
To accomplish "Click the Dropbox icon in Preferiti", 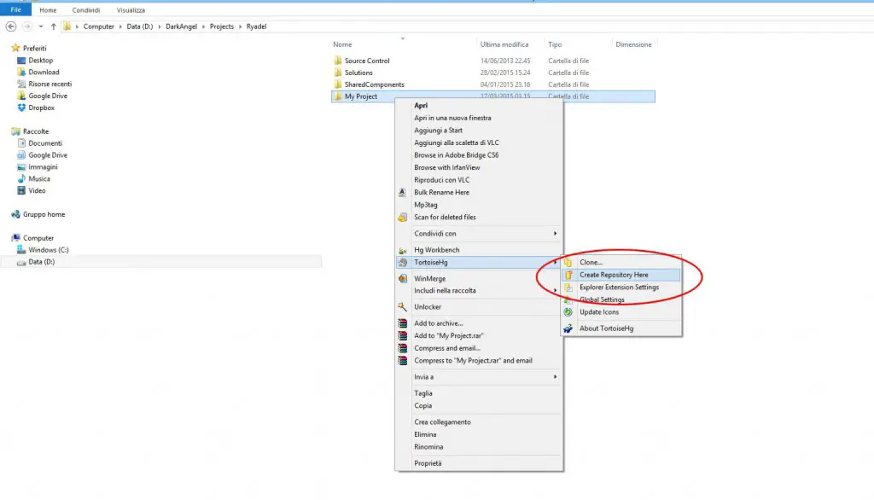I will point(21,108).
